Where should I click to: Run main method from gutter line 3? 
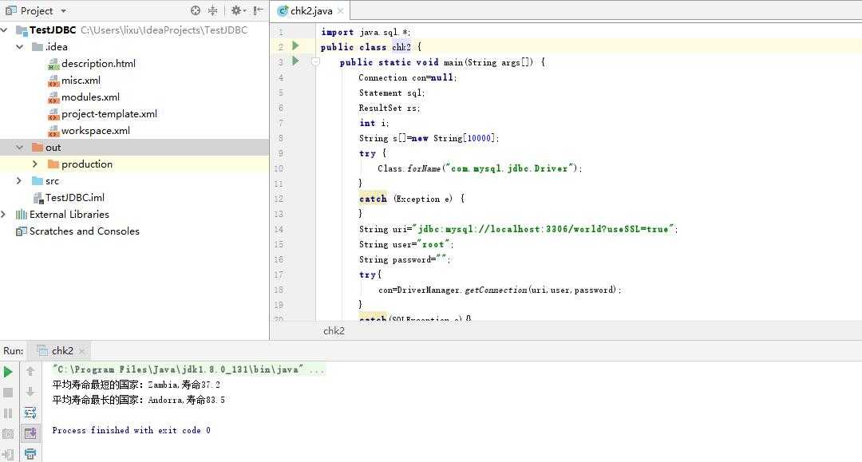click(295, 61)
